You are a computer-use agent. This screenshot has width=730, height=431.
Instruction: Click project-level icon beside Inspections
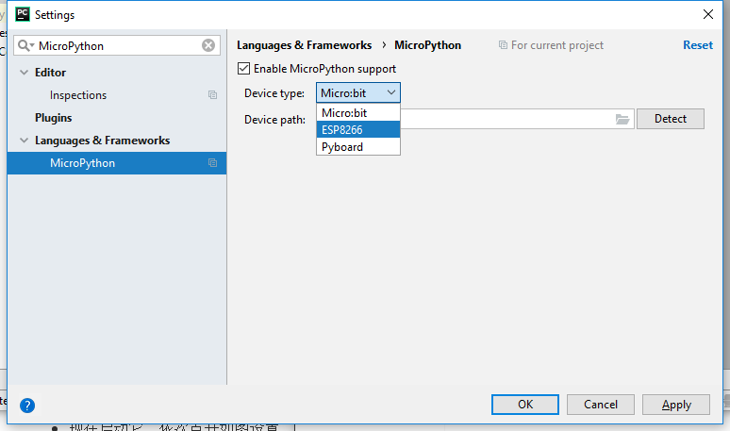tap(212, 95)
